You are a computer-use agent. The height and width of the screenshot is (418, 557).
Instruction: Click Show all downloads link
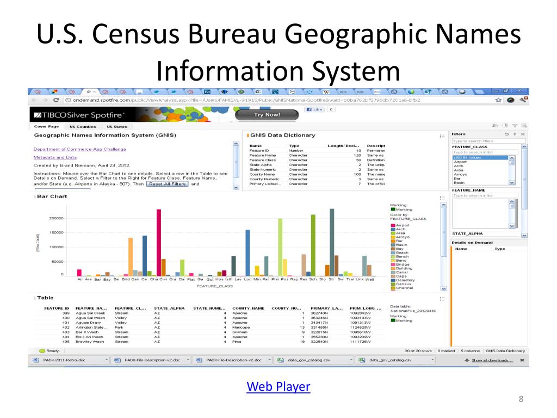(x=492, y=360)
